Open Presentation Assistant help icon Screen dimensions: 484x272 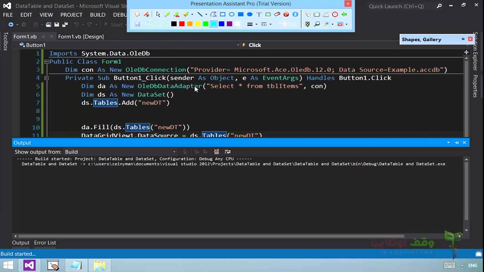point(295,14)
